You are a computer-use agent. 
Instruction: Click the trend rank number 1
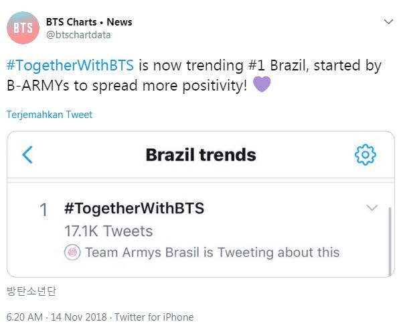coord(44,210)
